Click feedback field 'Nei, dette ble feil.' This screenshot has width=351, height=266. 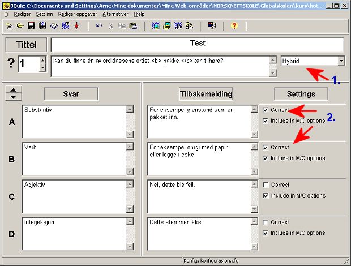(x=199, y=196)
